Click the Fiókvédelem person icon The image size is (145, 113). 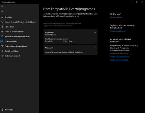[2, 27]
